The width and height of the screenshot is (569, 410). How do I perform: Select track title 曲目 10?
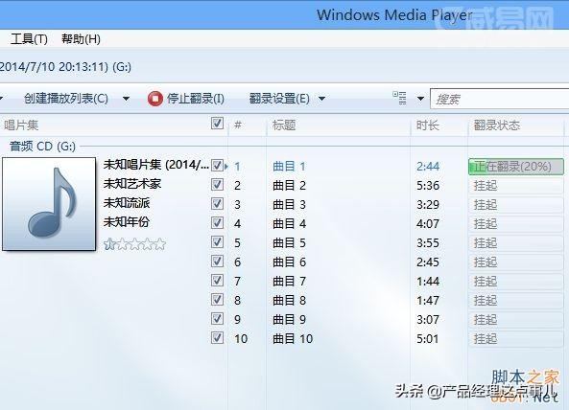[293, 339]
